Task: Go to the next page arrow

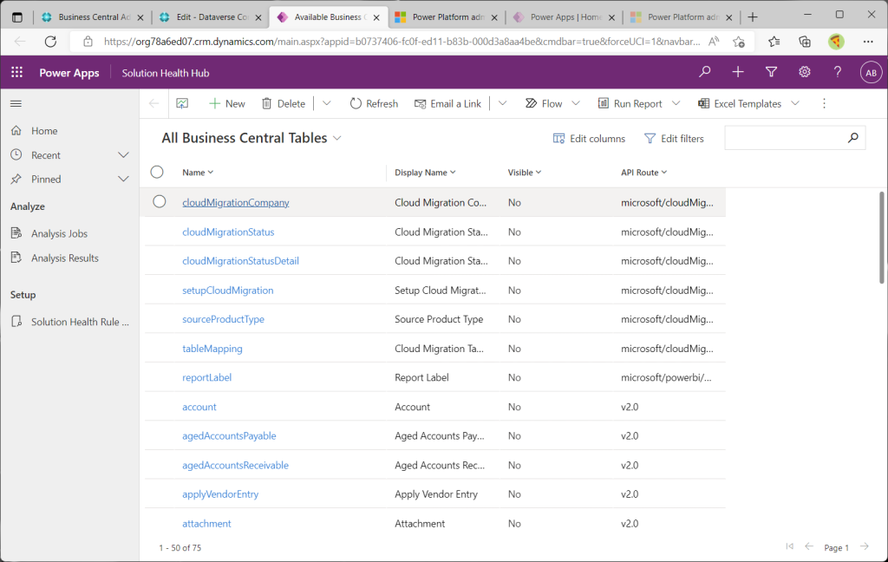Action: coord(865,546)
